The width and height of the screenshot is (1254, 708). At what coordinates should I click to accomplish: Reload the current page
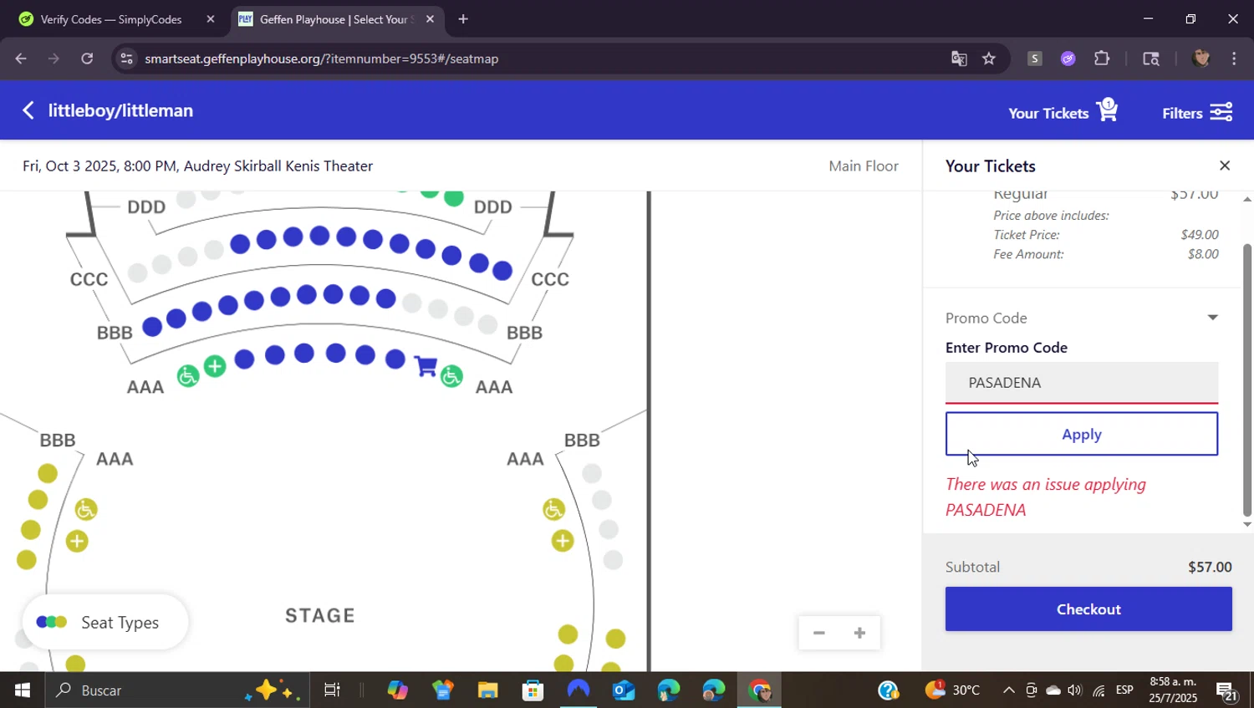click(87, 59)
